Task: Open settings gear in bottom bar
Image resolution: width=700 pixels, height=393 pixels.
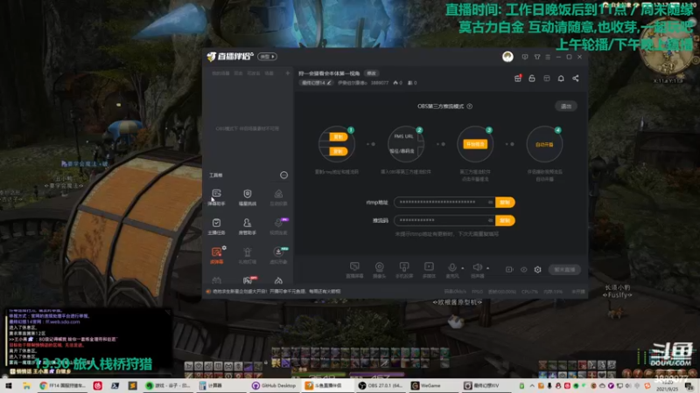Action: [x=538, y=270]
